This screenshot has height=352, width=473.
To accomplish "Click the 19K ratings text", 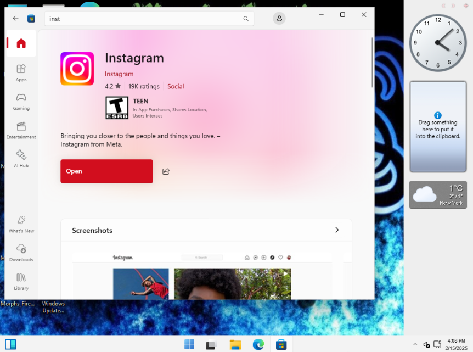I will [144, 86].
